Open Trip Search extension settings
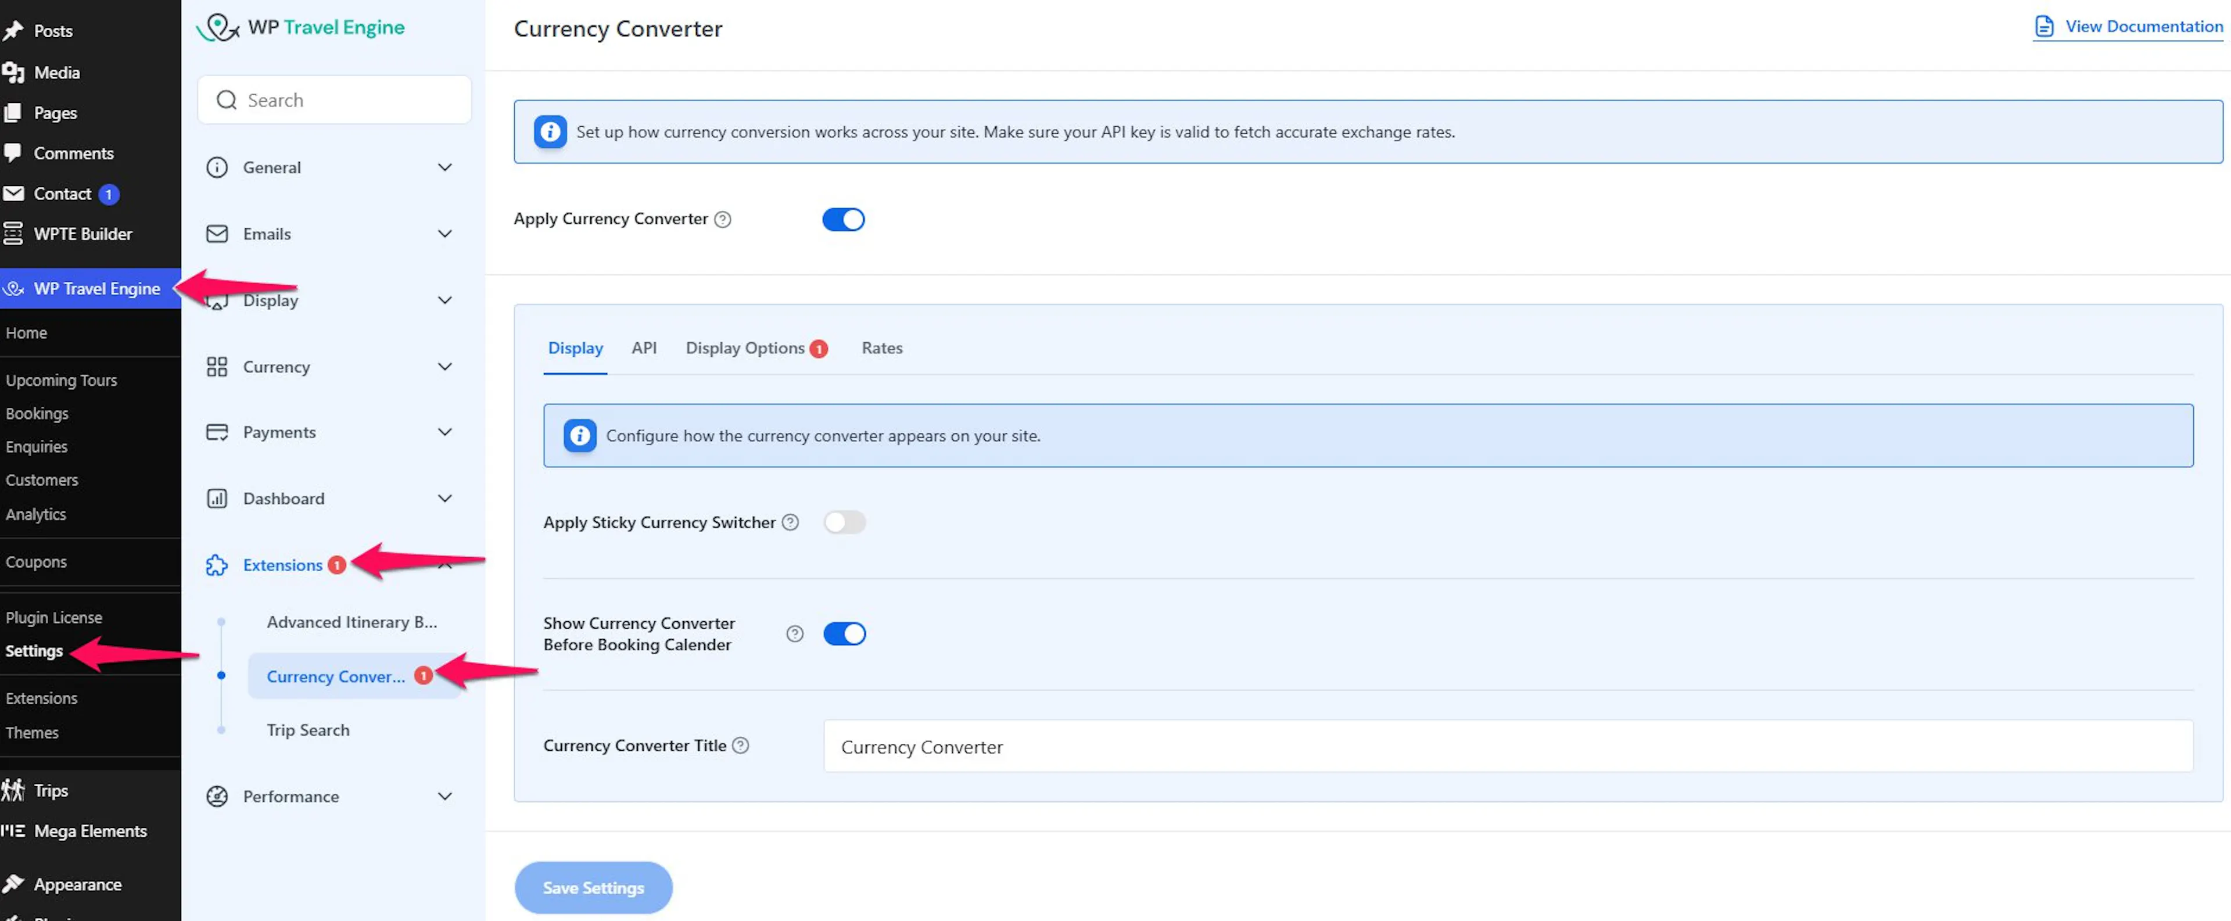2231x921 pixels. coord(307,730)
